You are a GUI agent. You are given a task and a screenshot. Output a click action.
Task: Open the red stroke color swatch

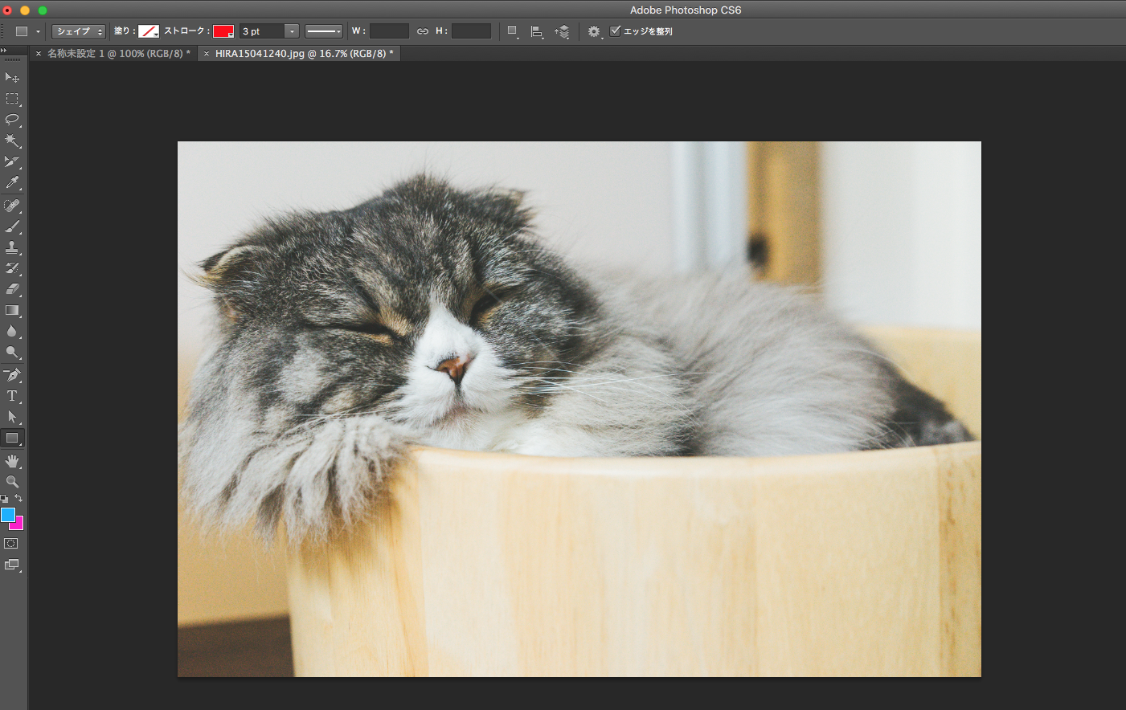[x=223, y=31]
